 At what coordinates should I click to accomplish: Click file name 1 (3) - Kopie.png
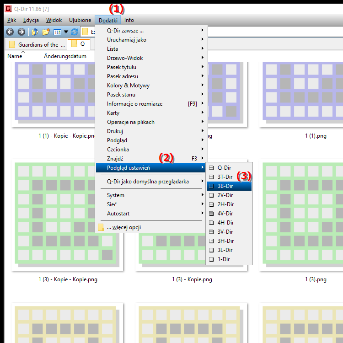point(192,279)
